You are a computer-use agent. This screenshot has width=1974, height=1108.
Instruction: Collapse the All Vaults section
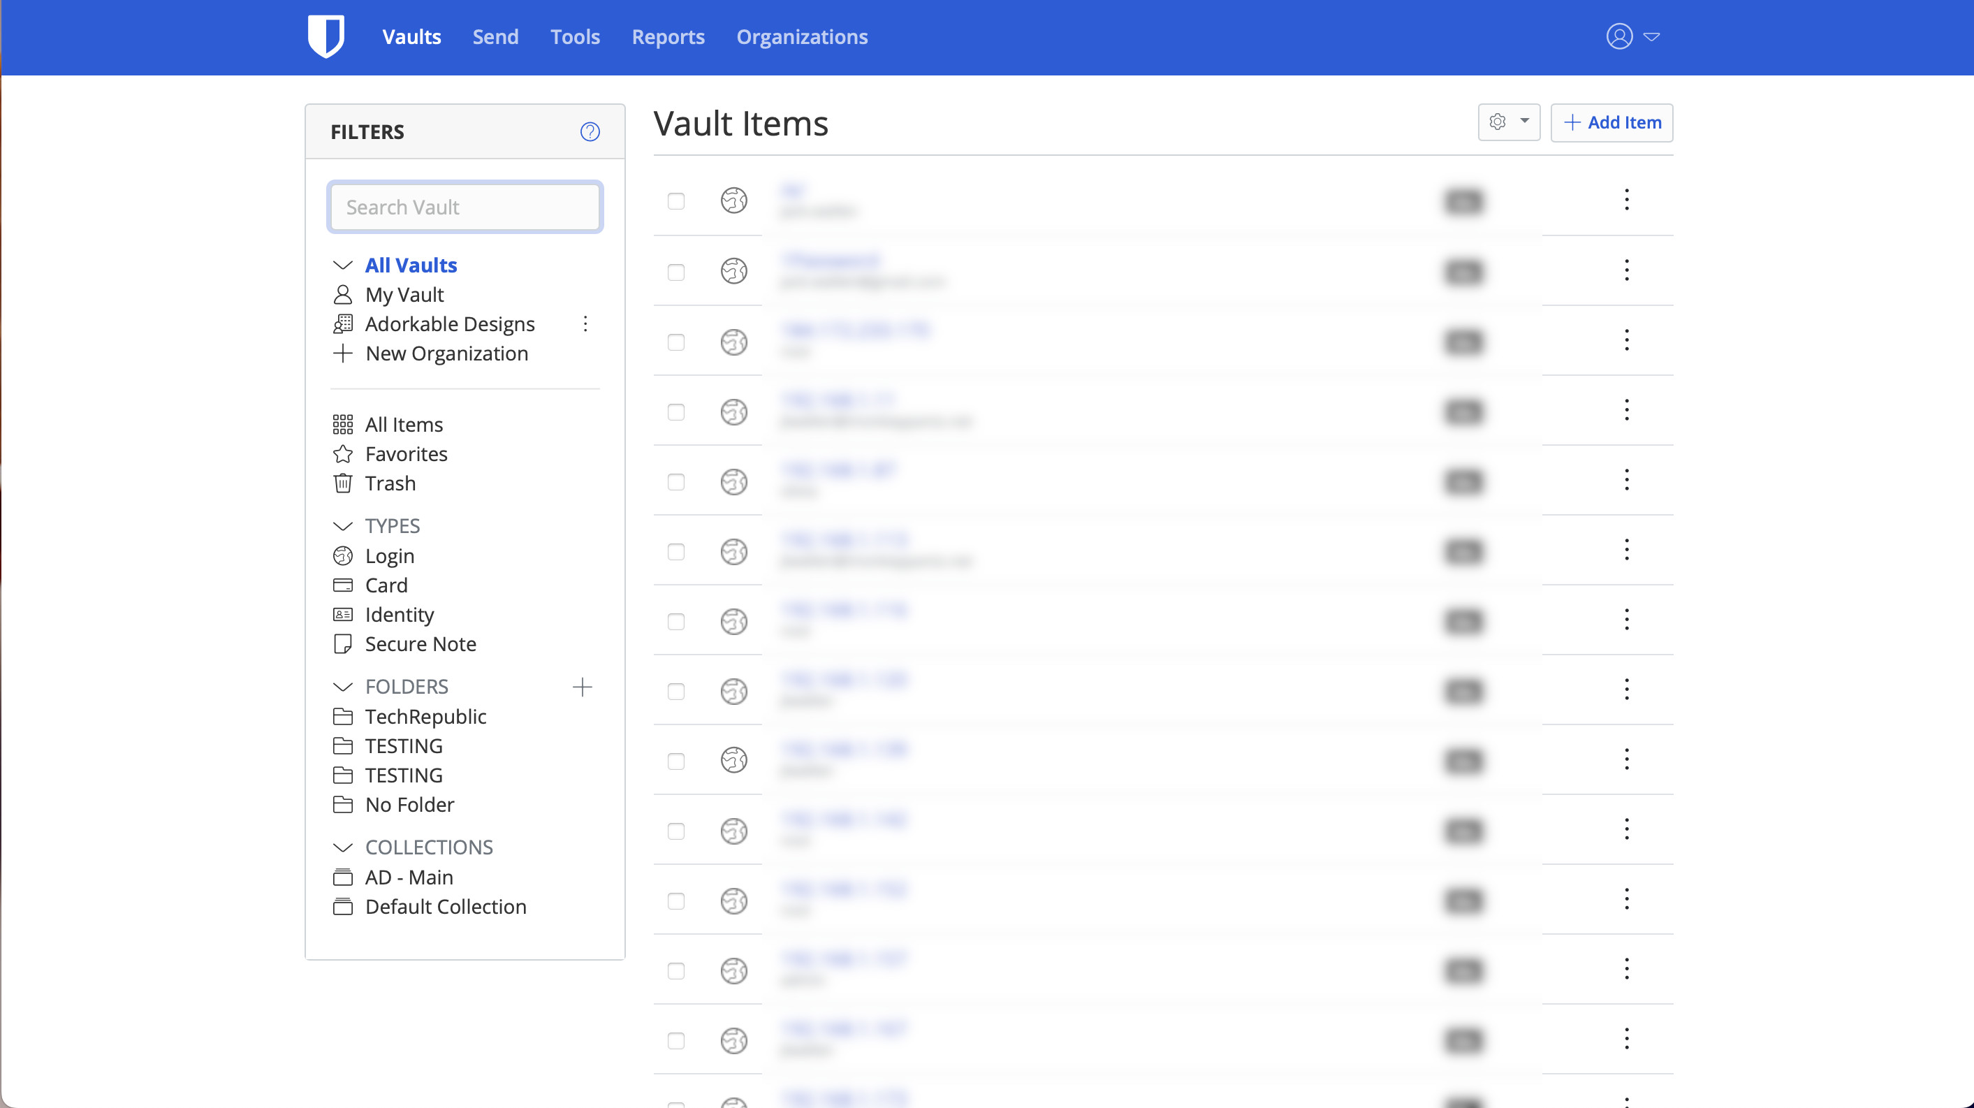tap(342, 265)
